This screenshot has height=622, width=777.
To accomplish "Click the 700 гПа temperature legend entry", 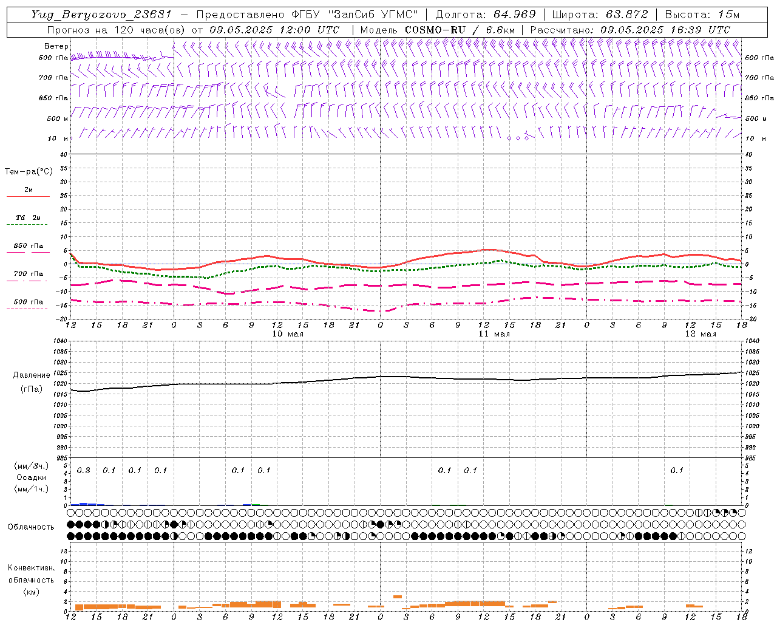I will click(28, 273).
